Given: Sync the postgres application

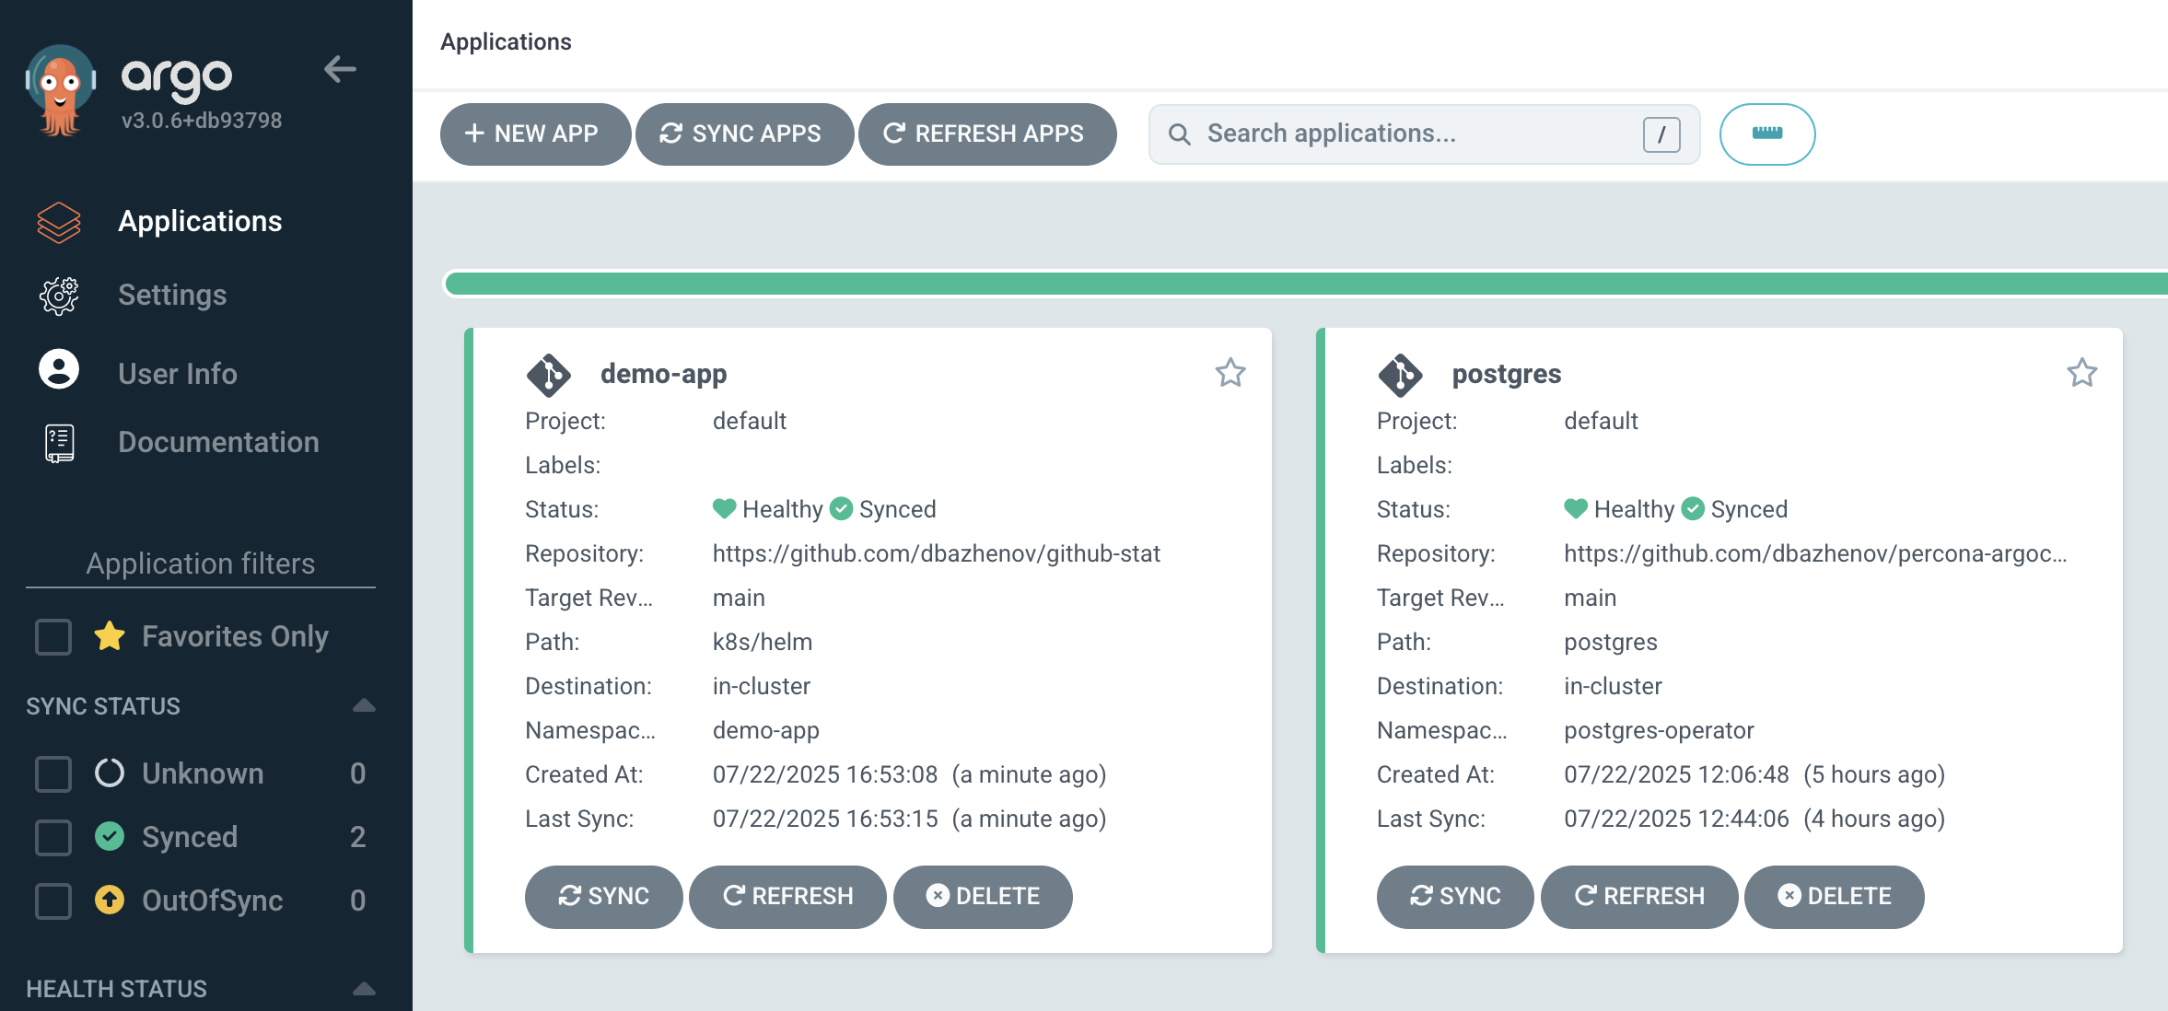Looking at the screenshot, I should (1455, 896).
